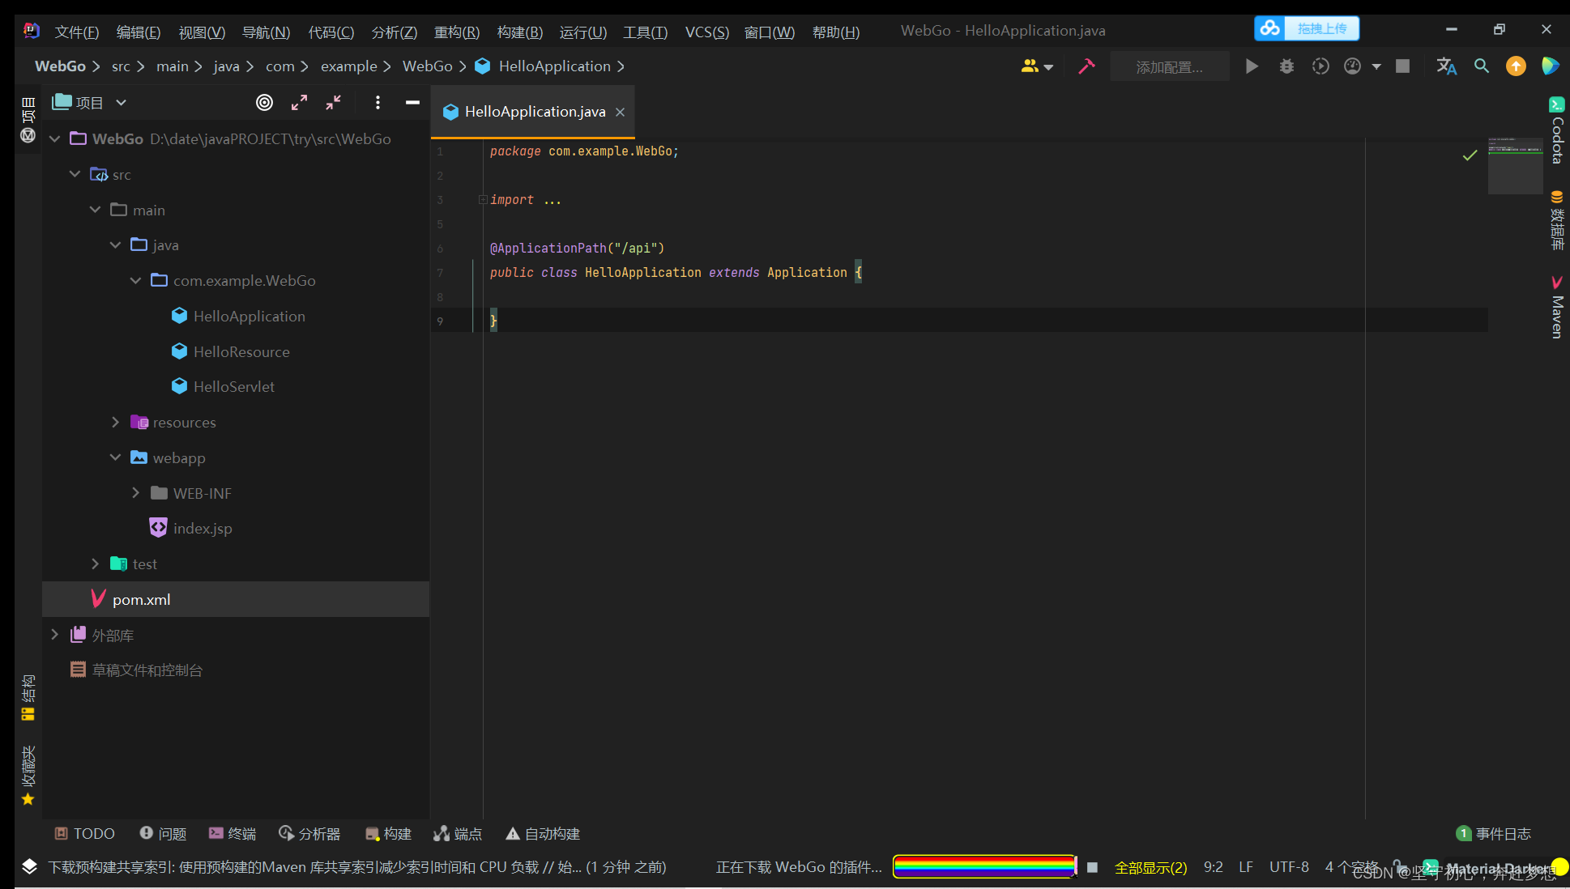Click the Search magnifier icon in toolbar
This screenshot has height=889, width=1570.
coord(1481,66)
